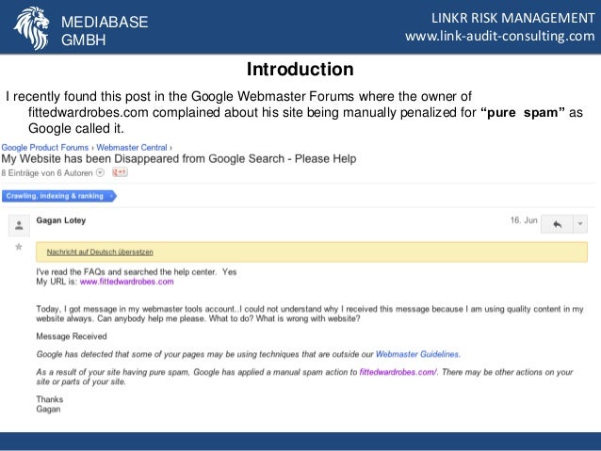
Task: Star the post by Gagan Lotey
Action: click(x=19, y=247)
